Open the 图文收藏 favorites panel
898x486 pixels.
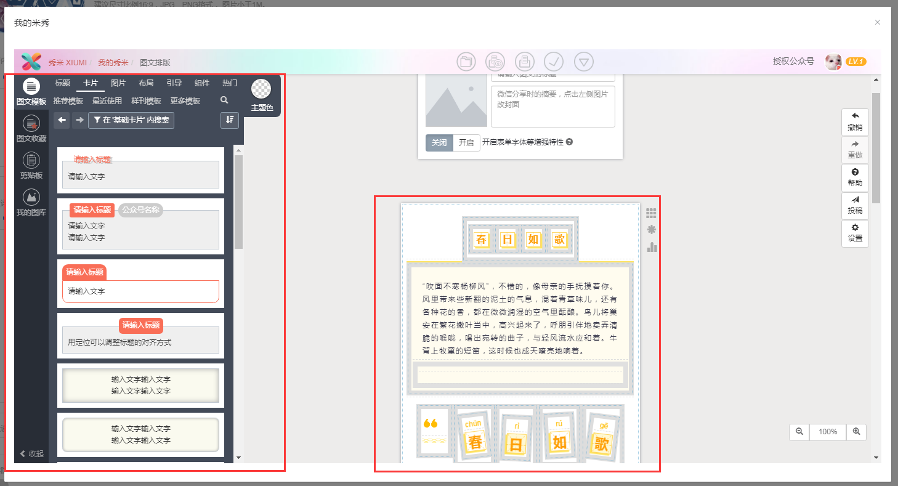(31, 128)
